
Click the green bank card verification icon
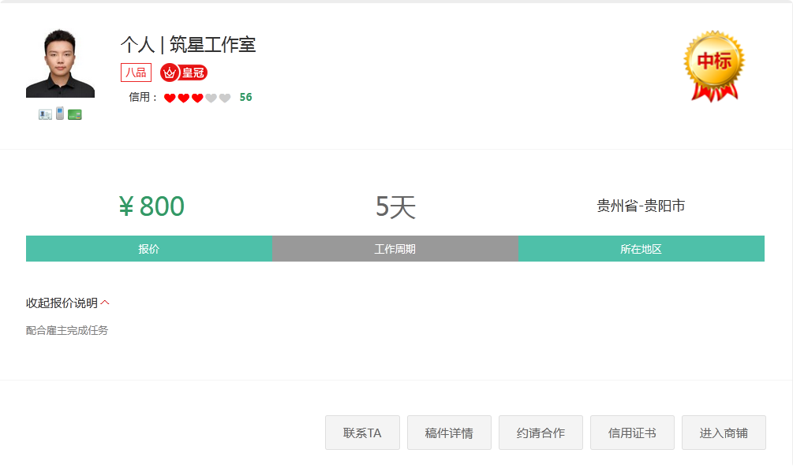click(x=74, y=114)
